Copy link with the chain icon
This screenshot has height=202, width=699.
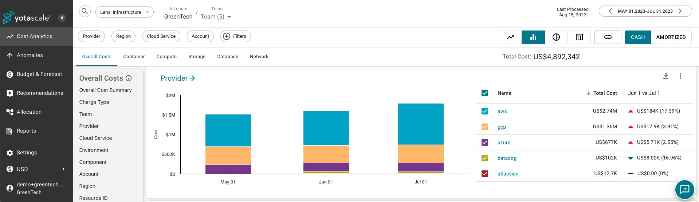[608, 37]
